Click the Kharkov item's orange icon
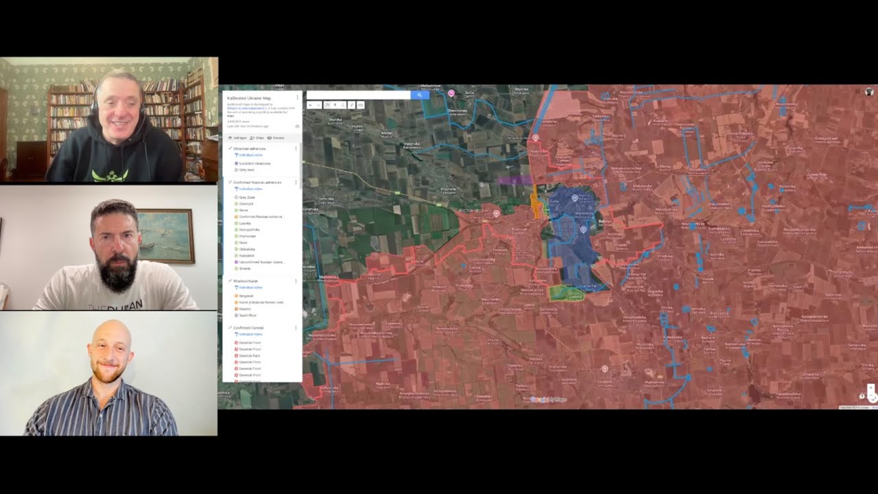The height and width of the screenshot is (494, 878). 237,309
